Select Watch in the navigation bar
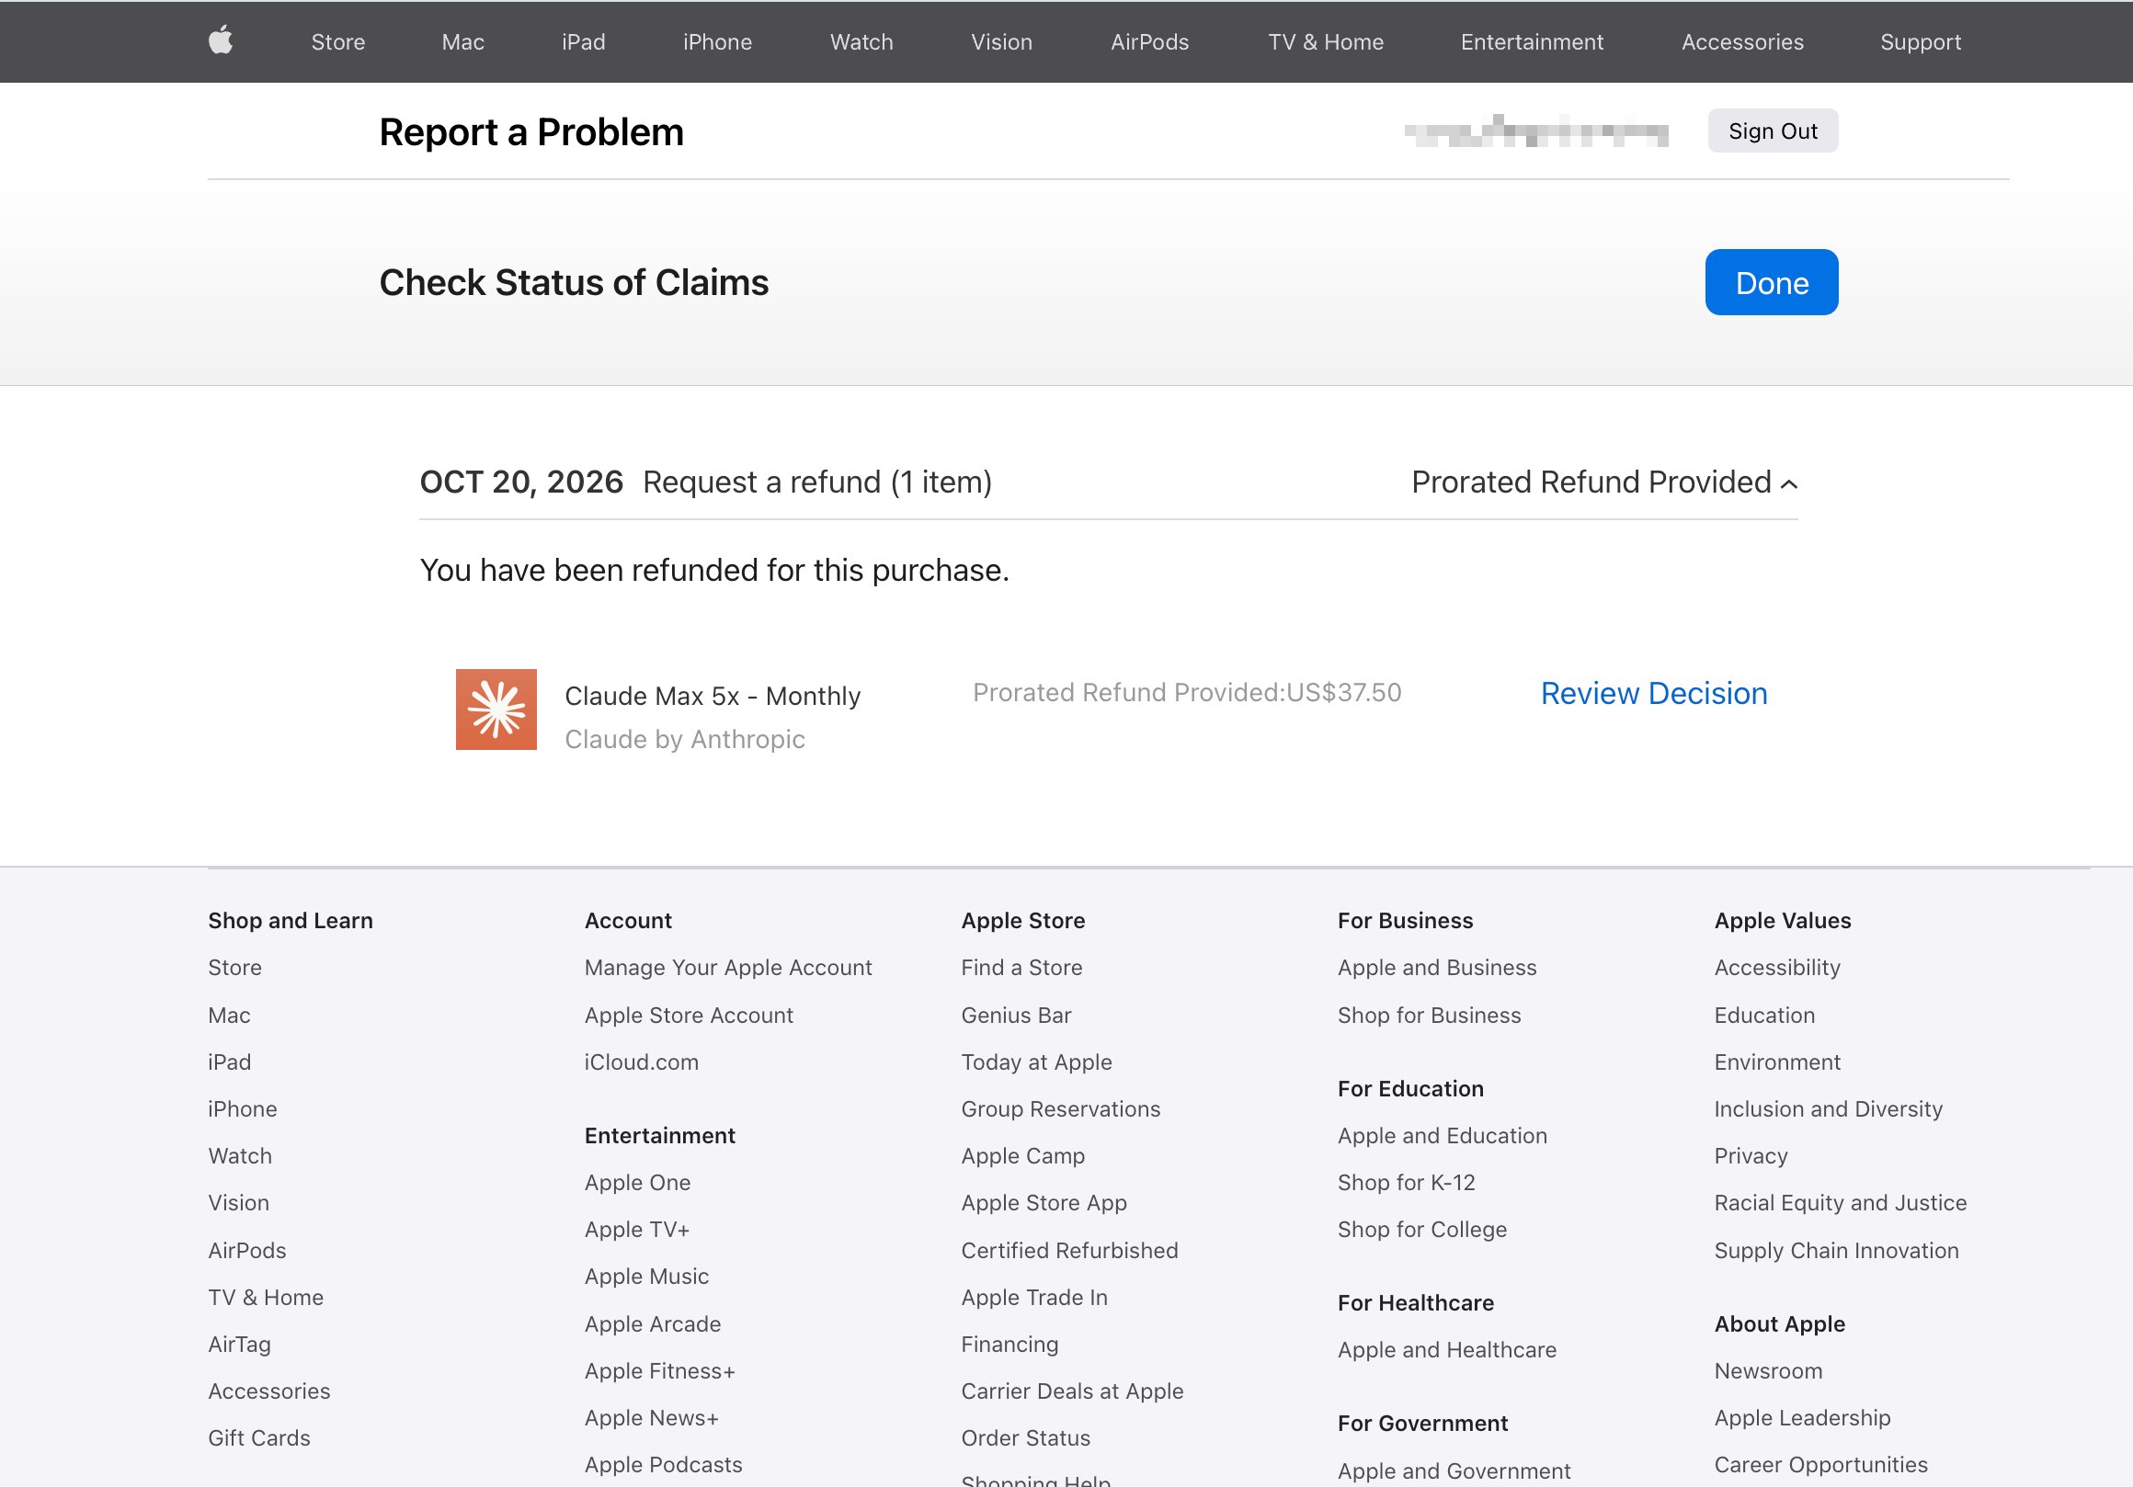2133x1487 pixels. click(861, 41)
